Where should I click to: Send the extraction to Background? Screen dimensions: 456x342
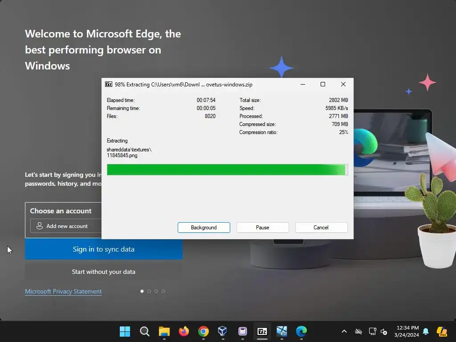click(204, 228)
